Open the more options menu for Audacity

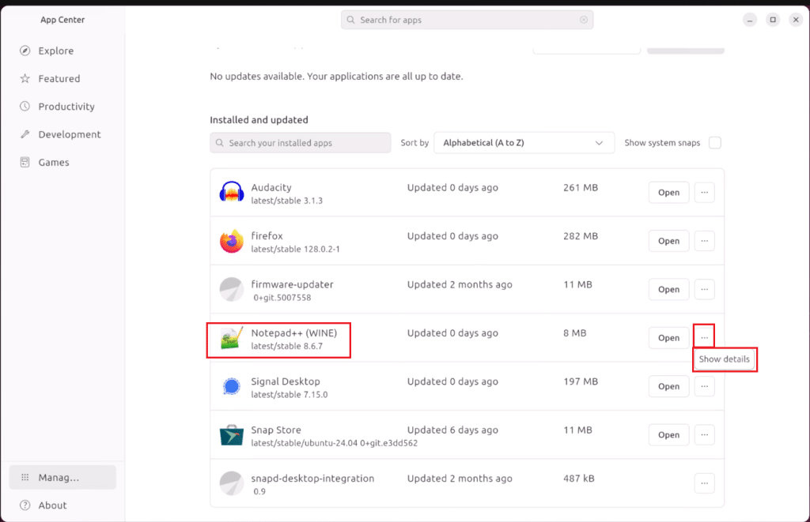[x=704, y=193]
